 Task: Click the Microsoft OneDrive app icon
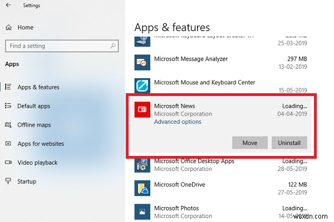coord(143,188)
